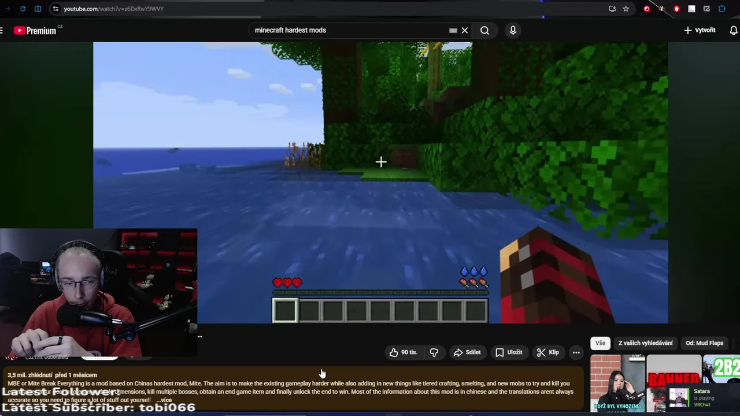
Task: Click the Klip scissors button
Action: tap(547, 352)
